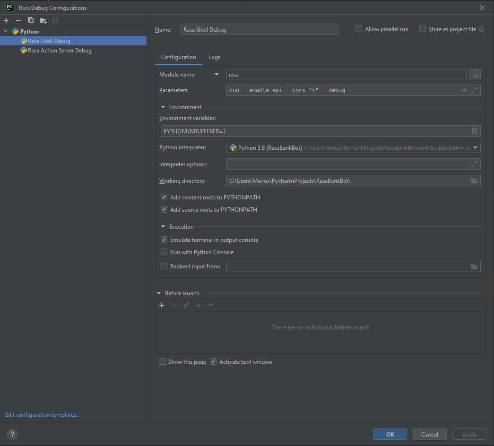Expand the Parameters field editor
Image resolution: width=494 pixels, height=446 pixels.
point(474,90)
